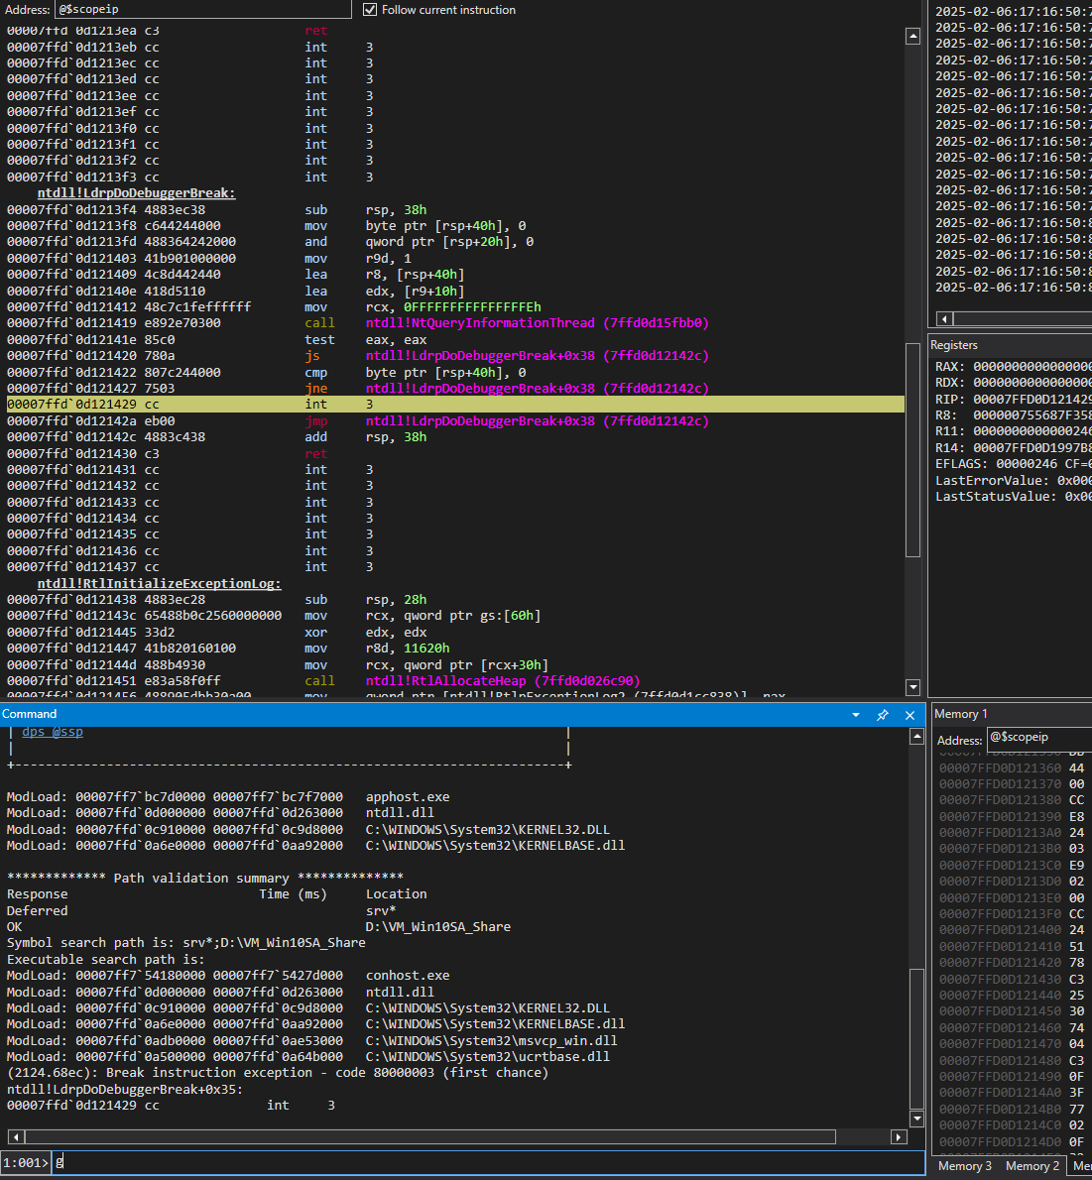Toggle Follow current instruction checkbox
Image resolution: width=1092 pixels, height=1180 pixels.
[x=370, y=10]
